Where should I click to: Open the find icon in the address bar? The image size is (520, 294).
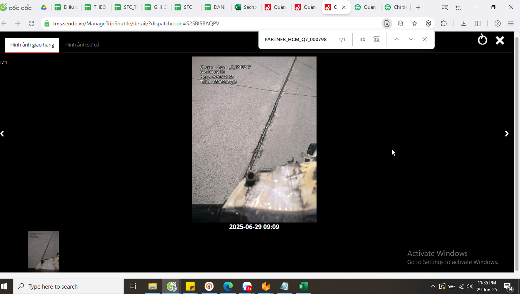[387, 23]
